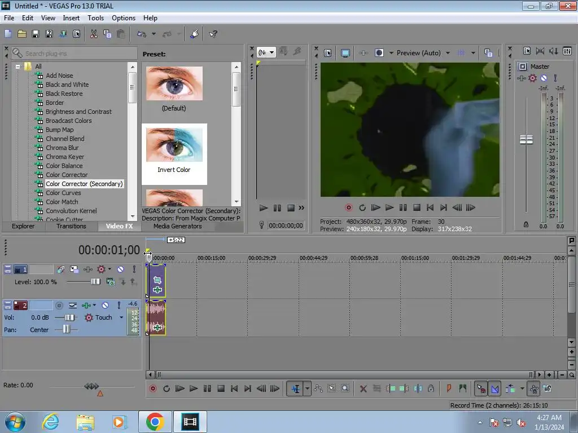Click the video track Level slider

95,282
